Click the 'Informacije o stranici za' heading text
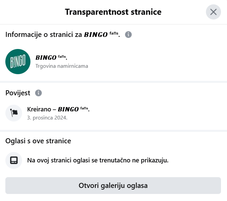227x201 pixels. (x=43, y=35)
